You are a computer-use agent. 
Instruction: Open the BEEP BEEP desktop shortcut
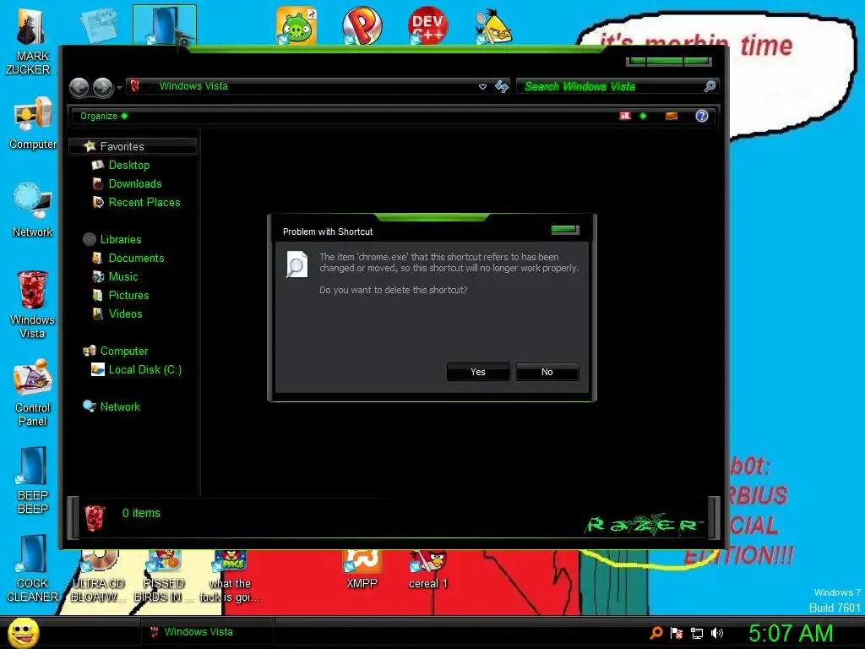point(33,480)
